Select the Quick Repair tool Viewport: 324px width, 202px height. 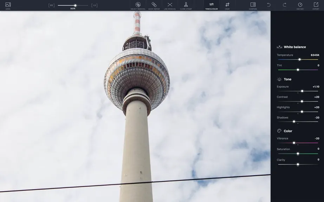154,6
